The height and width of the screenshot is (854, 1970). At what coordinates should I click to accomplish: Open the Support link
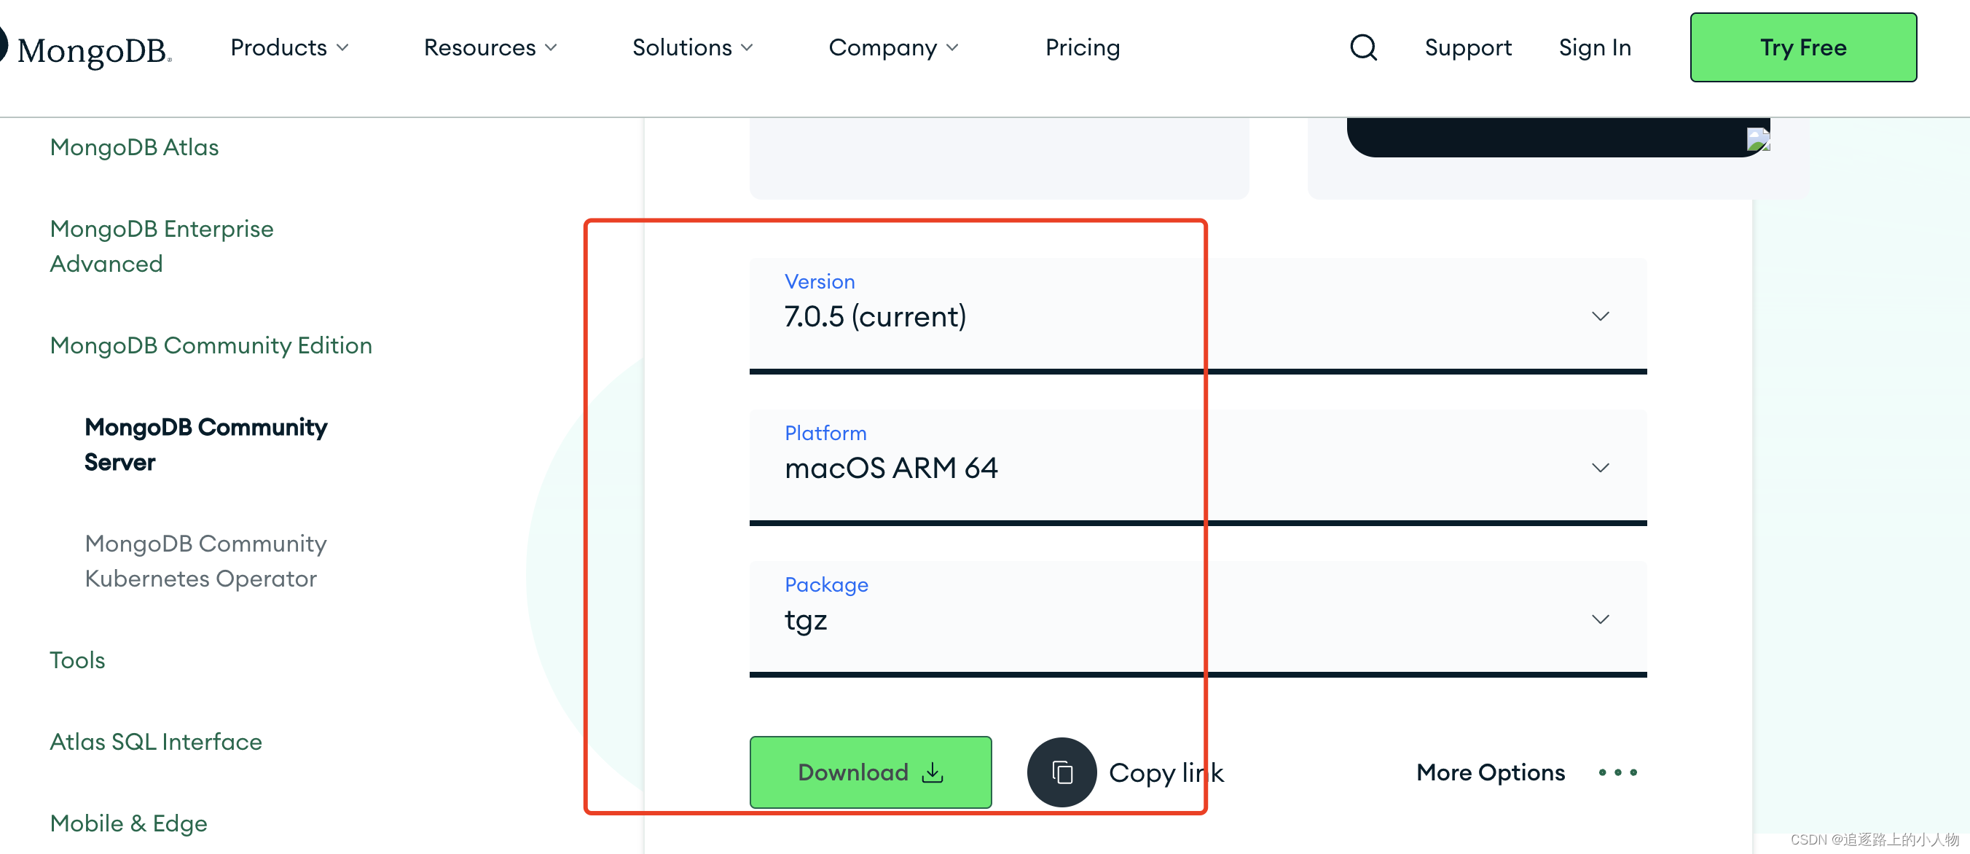[x=1467, y=47]
